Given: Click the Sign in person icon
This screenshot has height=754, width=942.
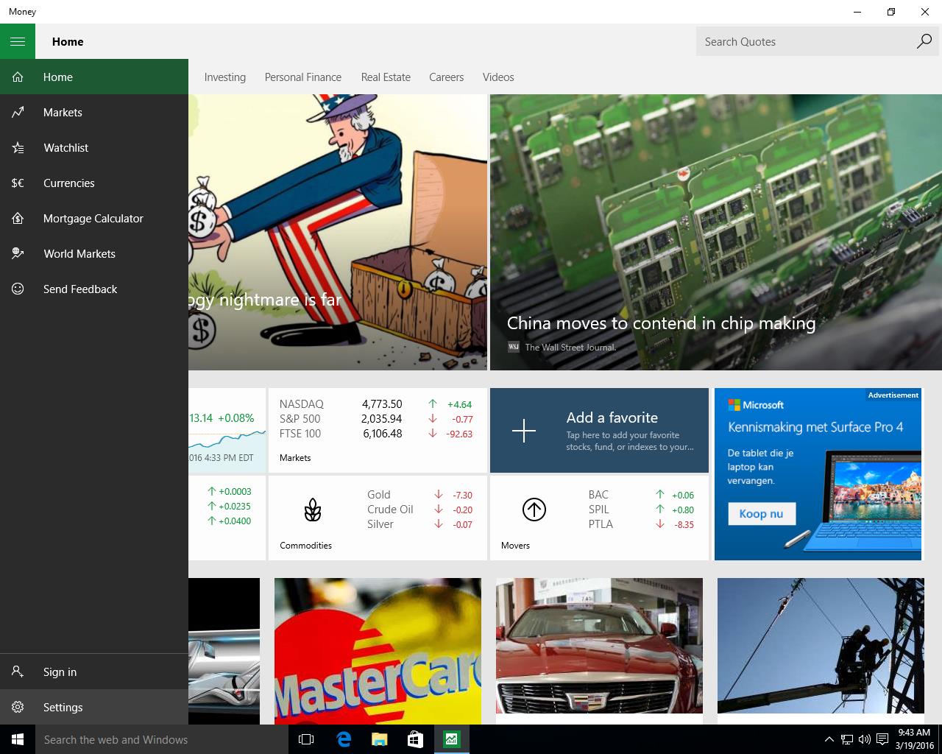Looking at the screenshot, I should coord(18,672).
